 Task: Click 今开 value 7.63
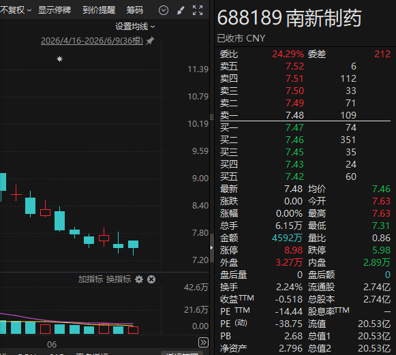(382, 201)
